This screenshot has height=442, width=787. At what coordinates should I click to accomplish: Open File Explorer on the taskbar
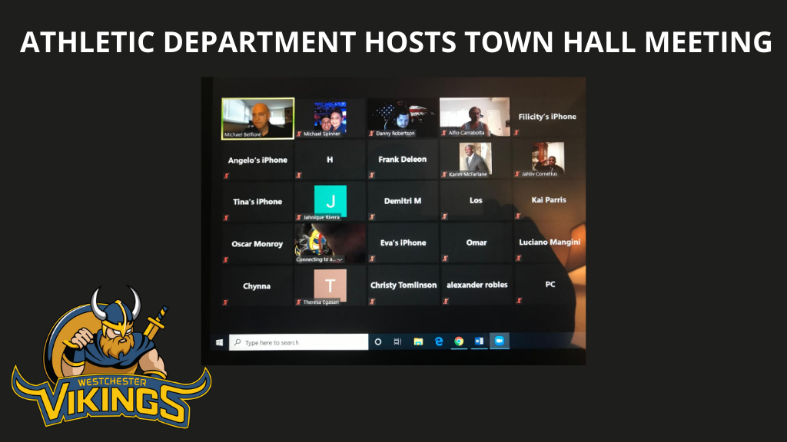[419, 341]
